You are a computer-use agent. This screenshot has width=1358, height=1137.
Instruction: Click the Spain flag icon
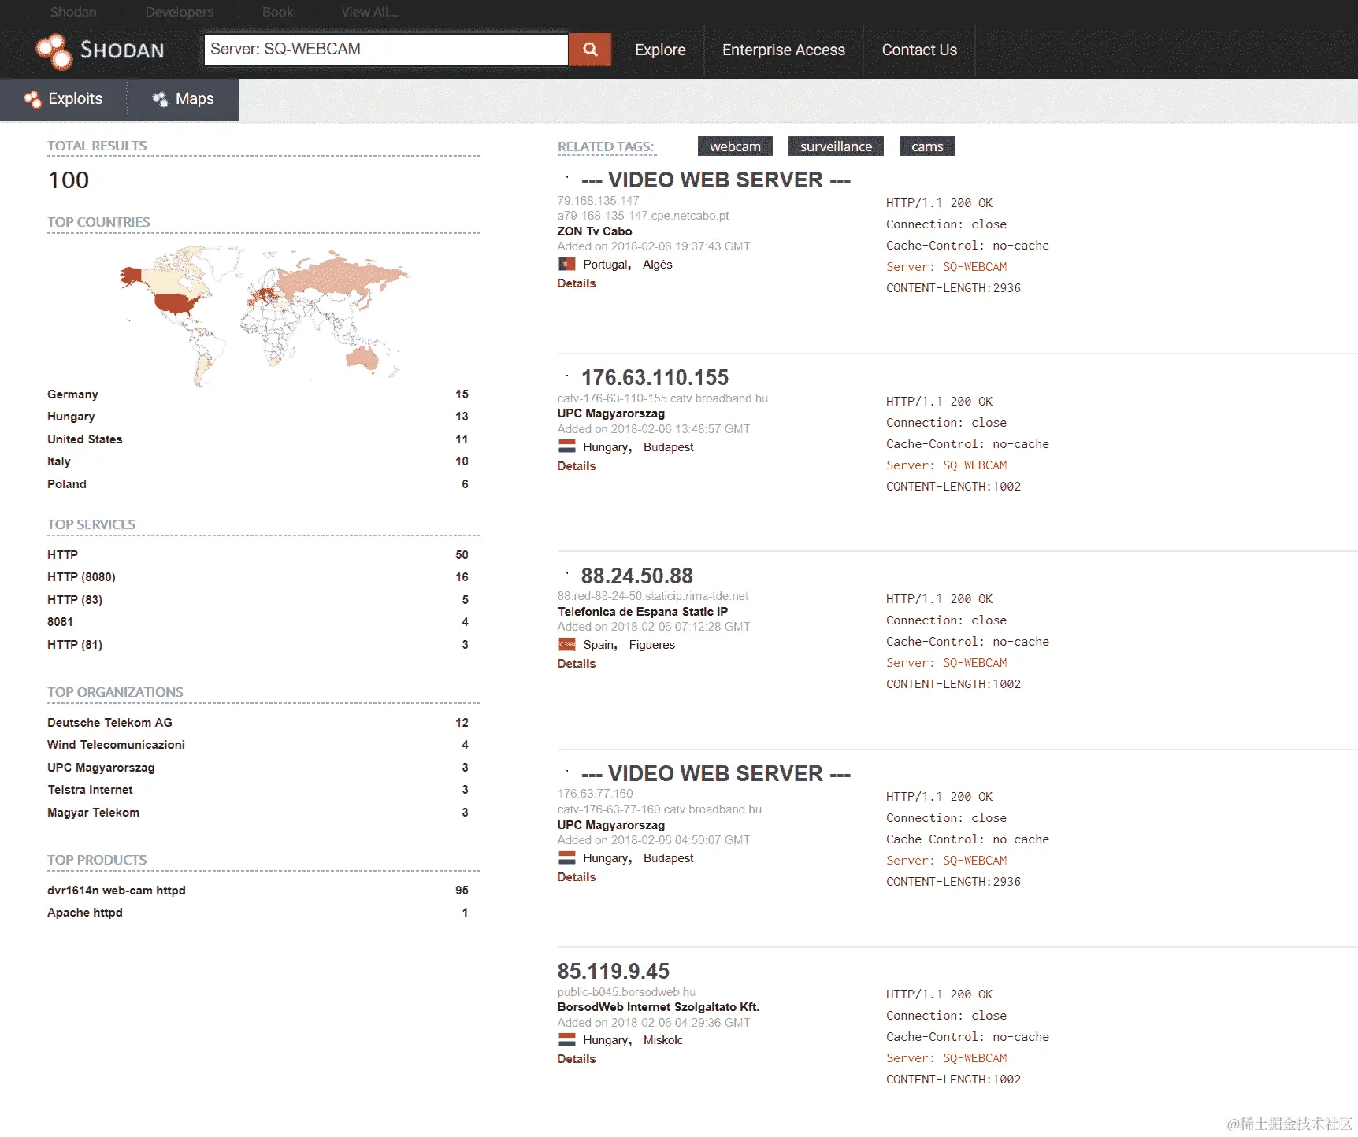click(x=567, y=645)
